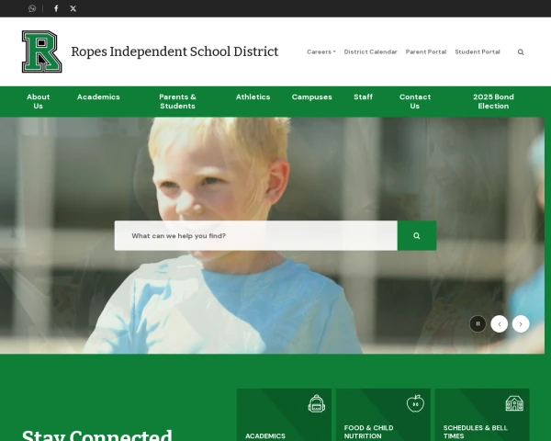The image size is (551, 441).
Task: Open SCHEDULES & BELL TIMES card
Action: click(x=482, y=414)
